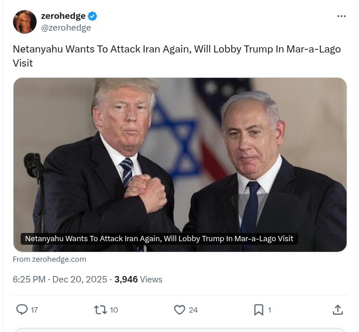
Task: Open the article card image
Action: pyautogui.click(x=180, y=165)
